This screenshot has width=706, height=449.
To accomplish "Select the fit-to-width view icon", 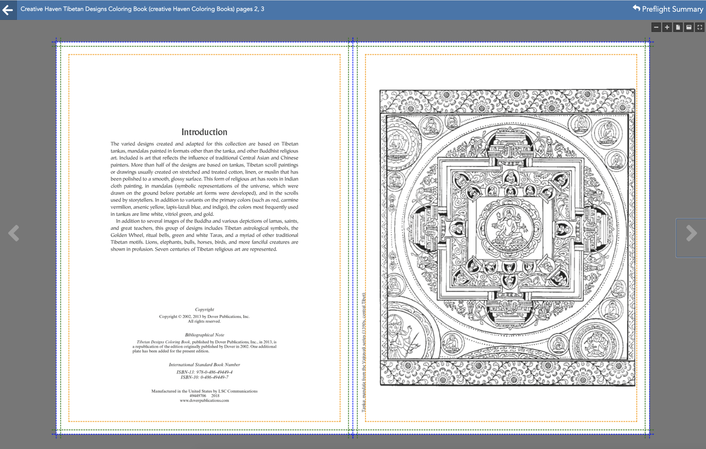I will point(689,27).
